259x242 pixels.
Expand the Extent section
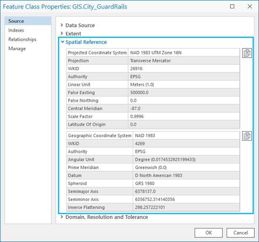click(73, 34)
